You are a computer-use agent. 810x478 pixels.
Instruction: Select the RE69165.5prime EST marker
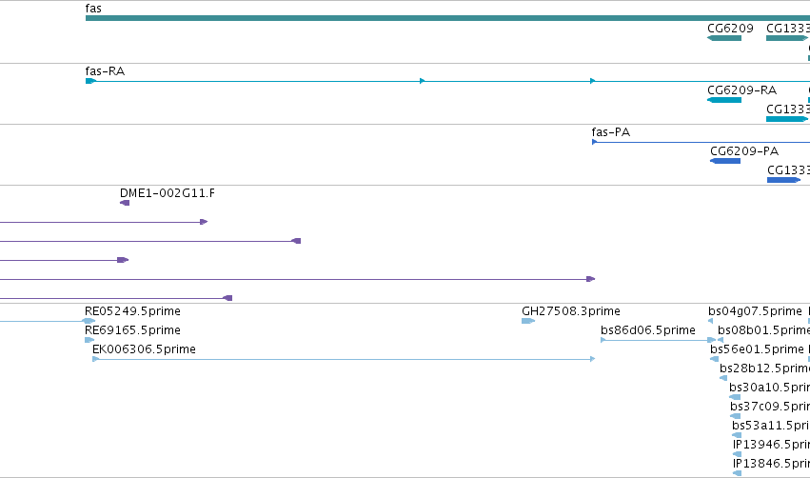tap(89, 340)
